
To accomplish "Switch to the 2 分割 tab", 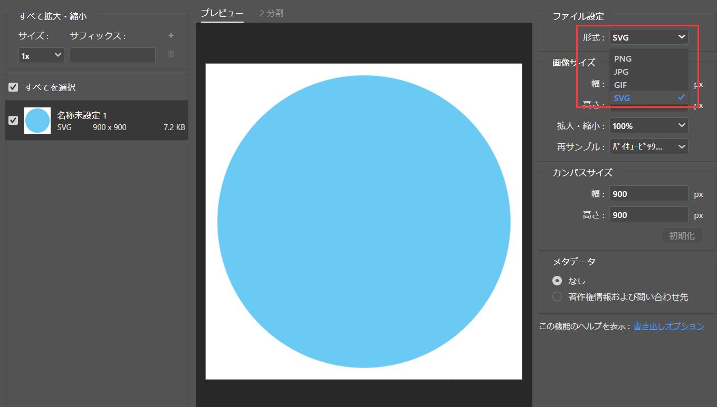I will coord(272,13).
